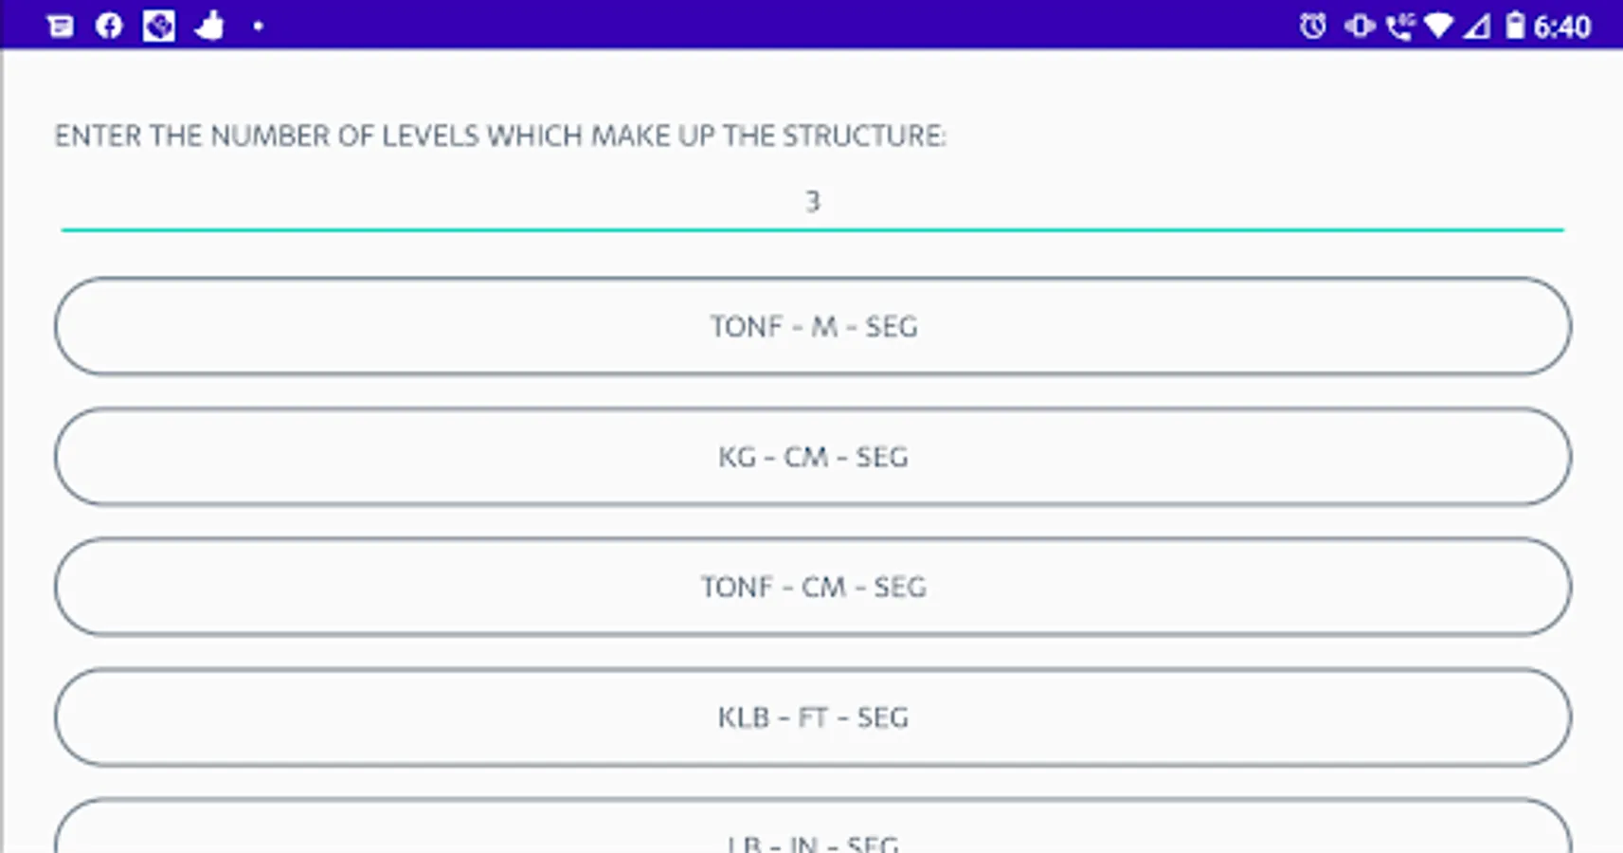
Task: Tap the cellular signal strength icon
Action: 1476,26
